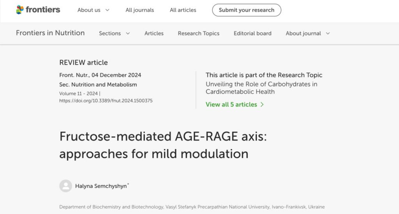The width and height of the screenshot is (399, 214).
Task: Click author name Halyna Semchyshyn
Action: 101,186
